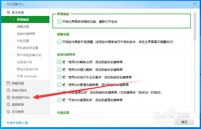Click the icon beside 木马查杀
The width and height of the screenshot is (201, 129).
tap(8, 112)
